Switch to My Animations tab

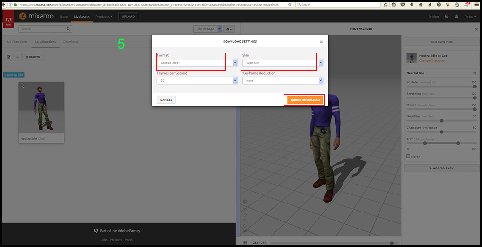[x=45, y=42]
